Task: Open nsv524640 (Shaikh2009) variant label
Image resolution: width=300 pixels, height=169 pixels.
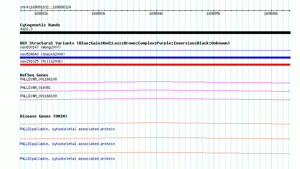Action: (42, 54)
